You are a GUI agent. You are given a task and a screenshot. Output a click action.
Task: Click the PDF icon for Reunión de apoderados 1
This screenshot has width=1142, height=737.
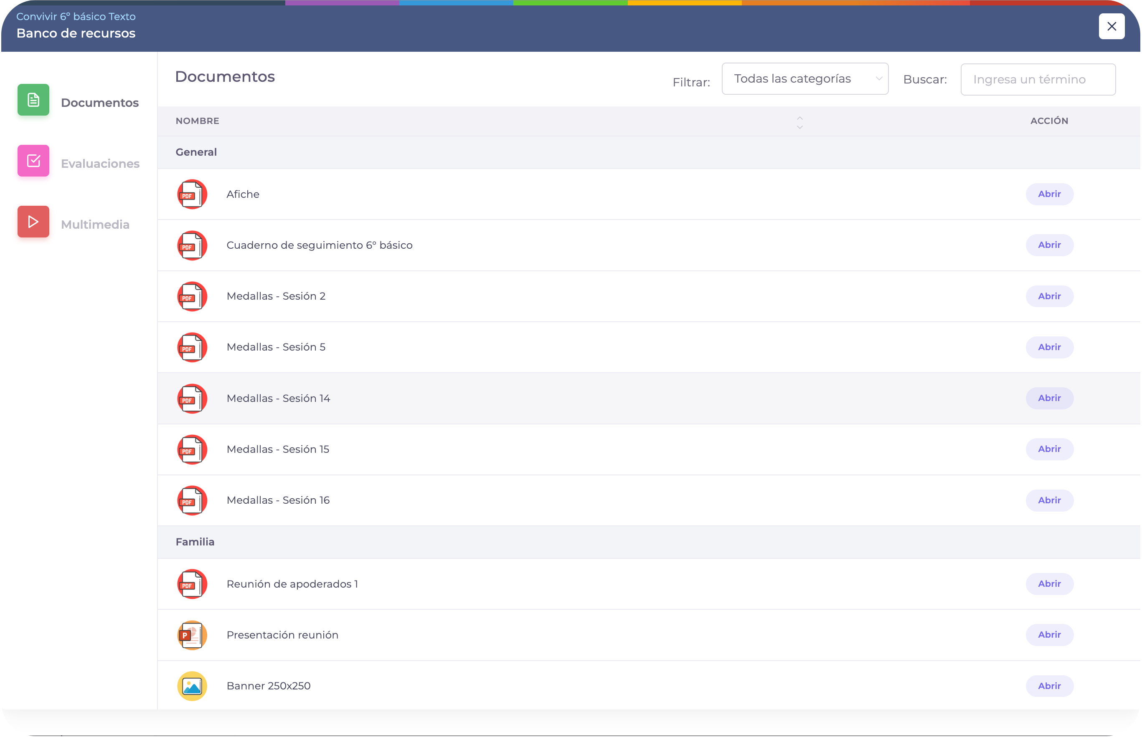coord(192,584)
